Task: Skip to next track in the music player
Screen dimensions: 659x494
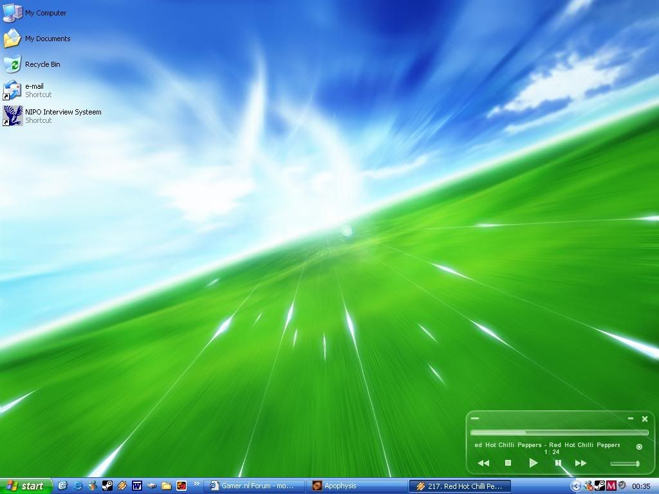Action: 580,463
